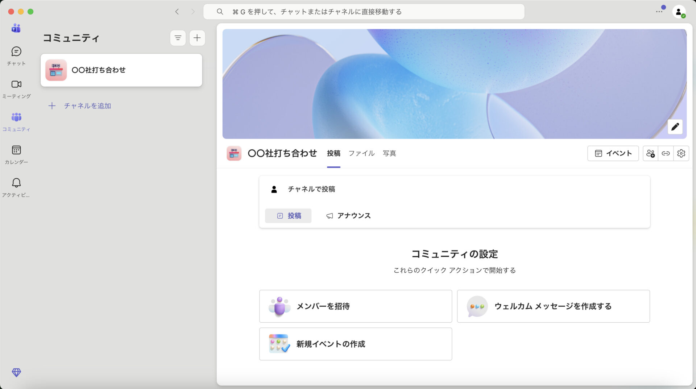Click the pencil icon to edit the banner
Viewport: 696px width, 389px height.
tap(675, 127)
